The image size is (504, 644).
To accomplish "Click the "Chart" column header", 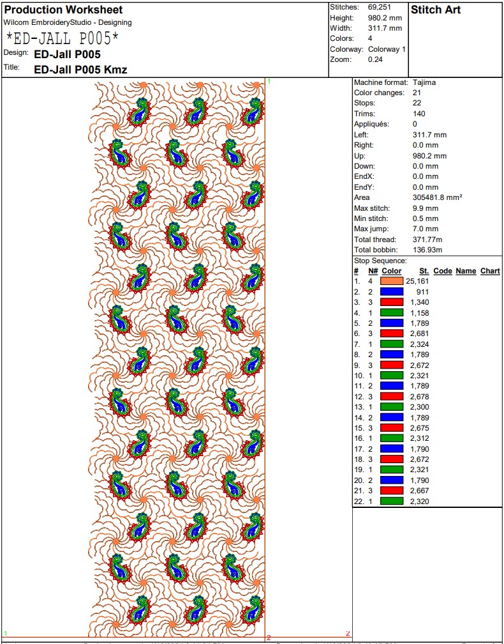I will [x=490, y=271].
